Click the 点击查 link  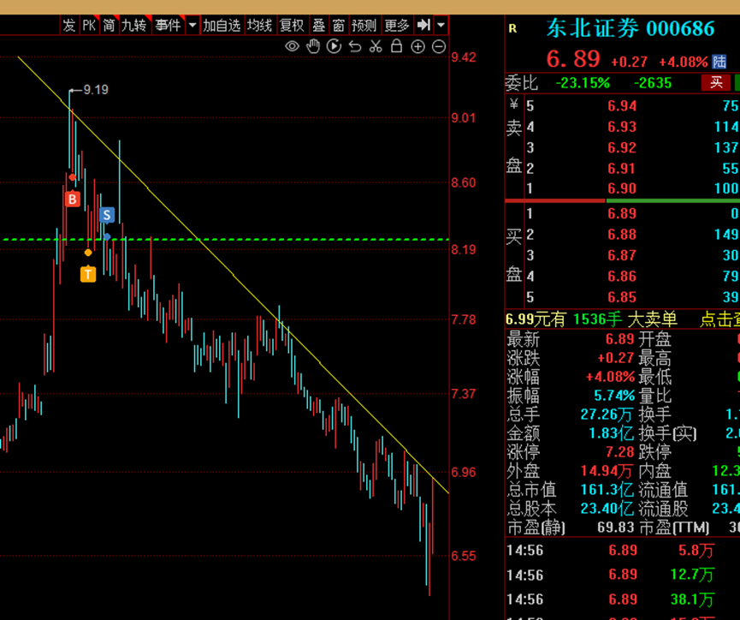[x=719, y=319]
